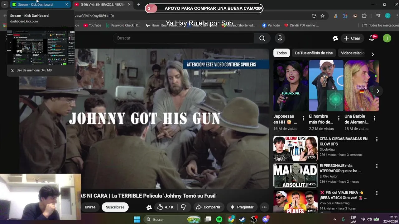Open volume control in system tray

[x=369, y=219]
